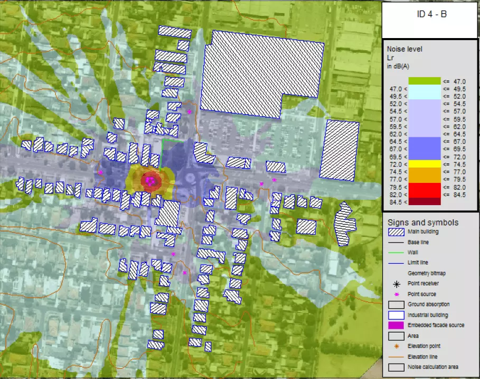The width and height of the screenshot is (480, 379).
Task: Click the magenta Embedded facade source swatch
Action: pyautogui.click(x=396, y=325)
